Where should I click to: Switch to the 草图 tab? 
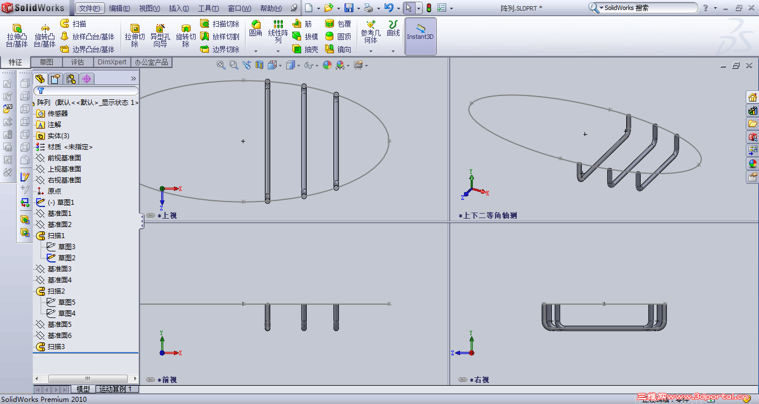point(47,62)
